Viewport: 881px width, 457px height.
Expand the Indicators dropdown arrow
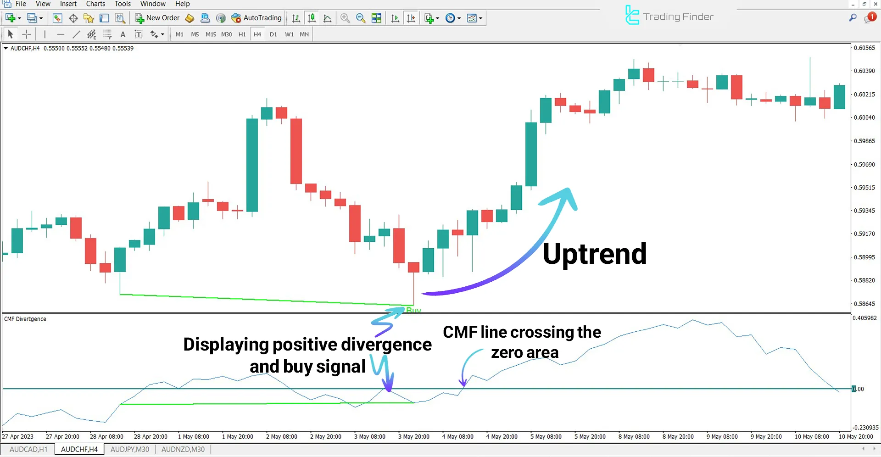coord(437,18)
